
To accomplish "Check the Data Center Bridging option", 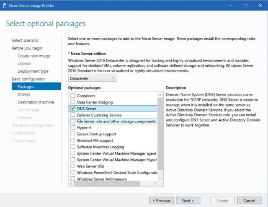I will pyautogui.click(x=73, y=102).
